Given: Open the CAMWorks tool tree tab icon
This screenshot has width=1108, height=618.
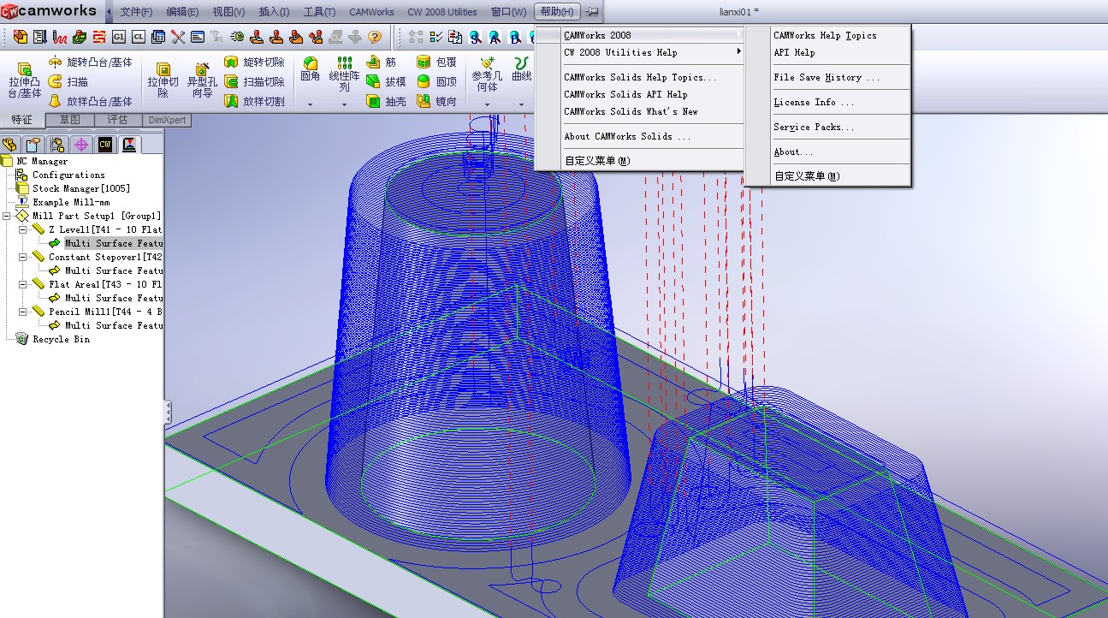Looking at the screenshot, I should point(129,145).
